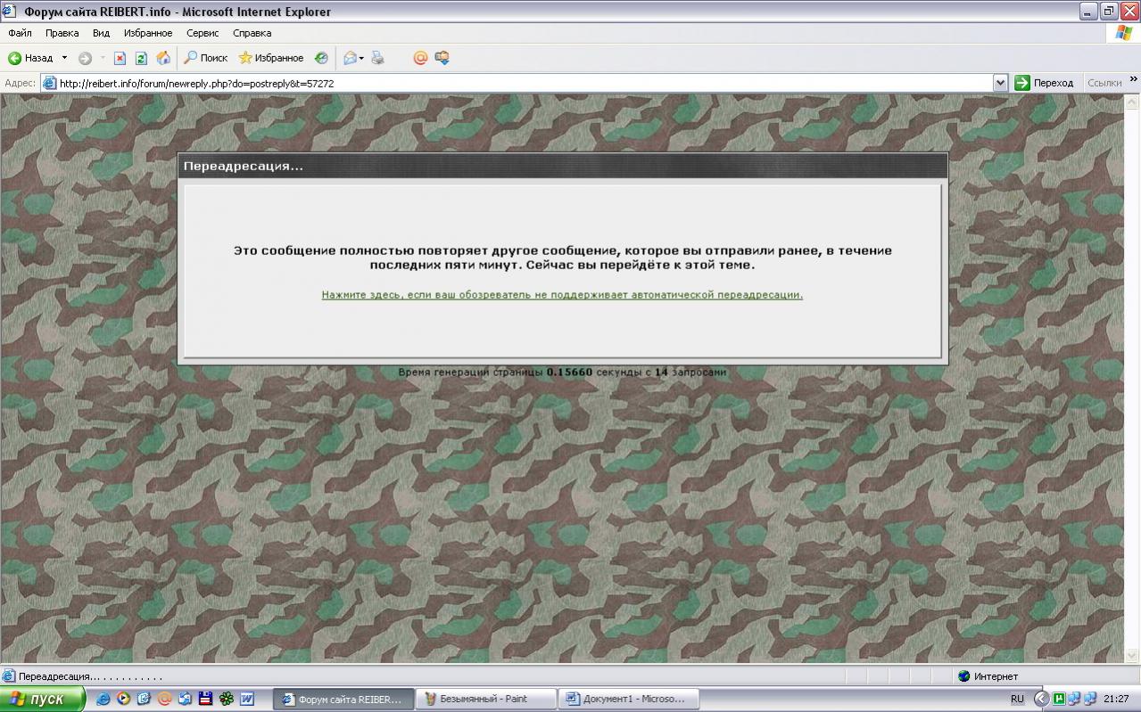The height and width of the screenshot is (712, 1141).
Task: Click the Ссылки links bar label
Action: click(x=1104, y=83)
